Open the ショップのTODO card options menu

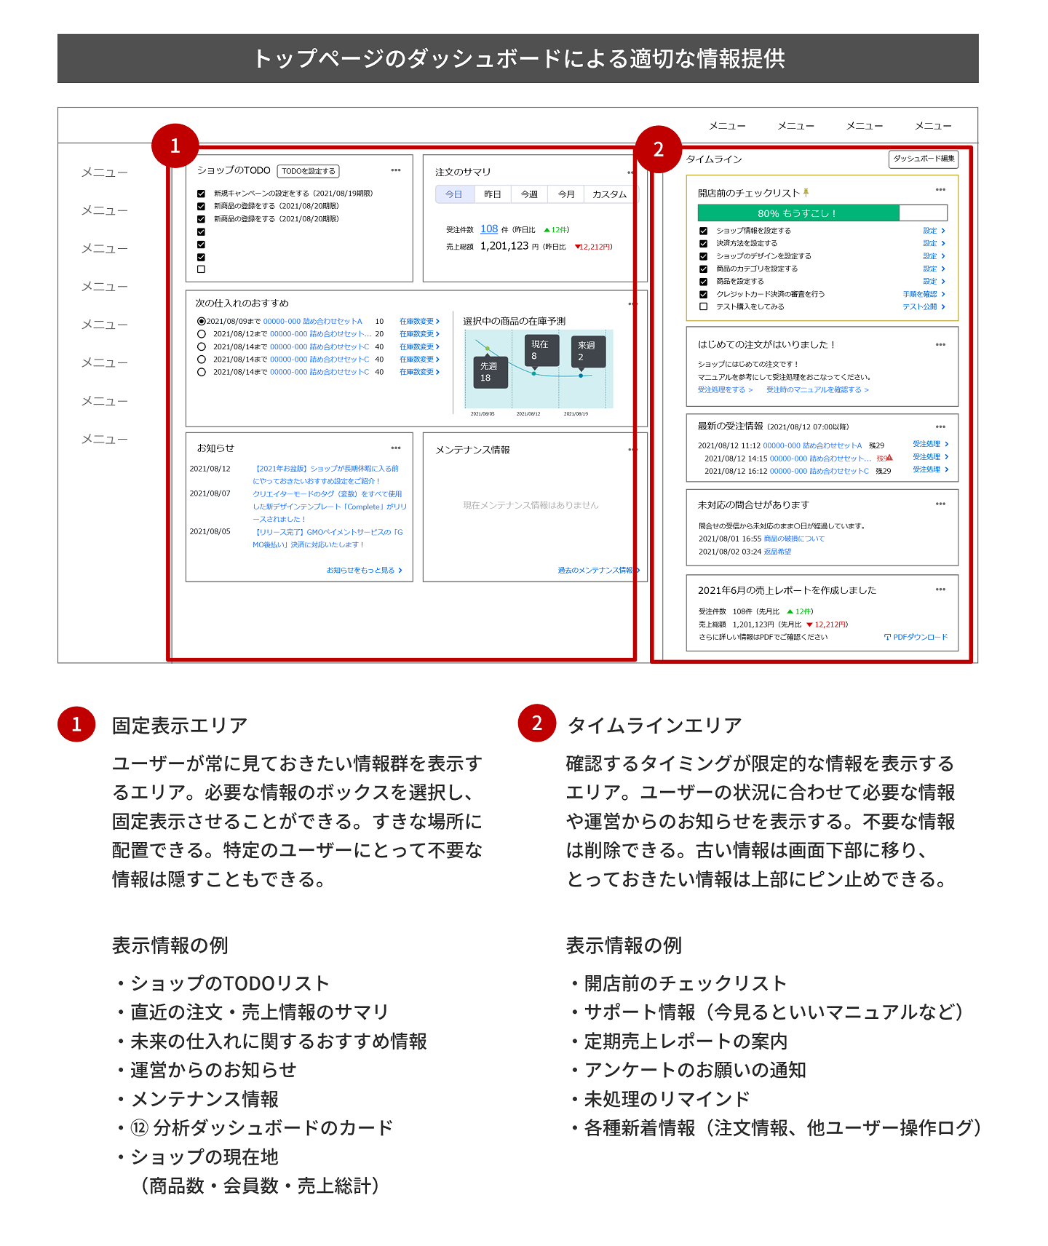[396, 170]
